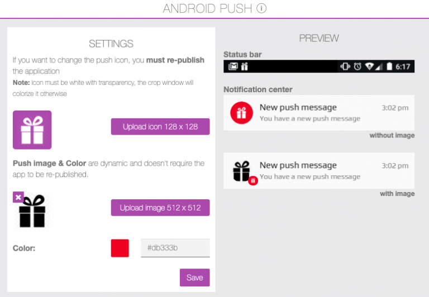Click the red circular gift notification icon
This screenshot has width=429, height=297.
(241, 113)
